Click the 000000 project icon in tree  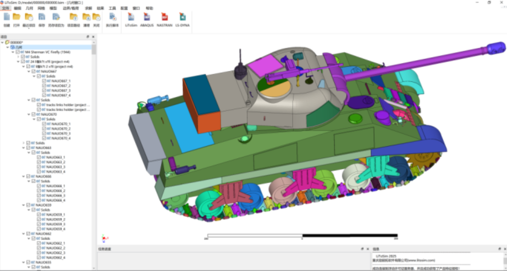[7, 42]
